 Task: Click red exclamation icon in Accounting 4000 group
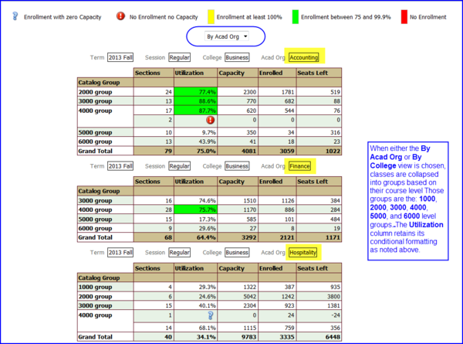tap(210, 120)
